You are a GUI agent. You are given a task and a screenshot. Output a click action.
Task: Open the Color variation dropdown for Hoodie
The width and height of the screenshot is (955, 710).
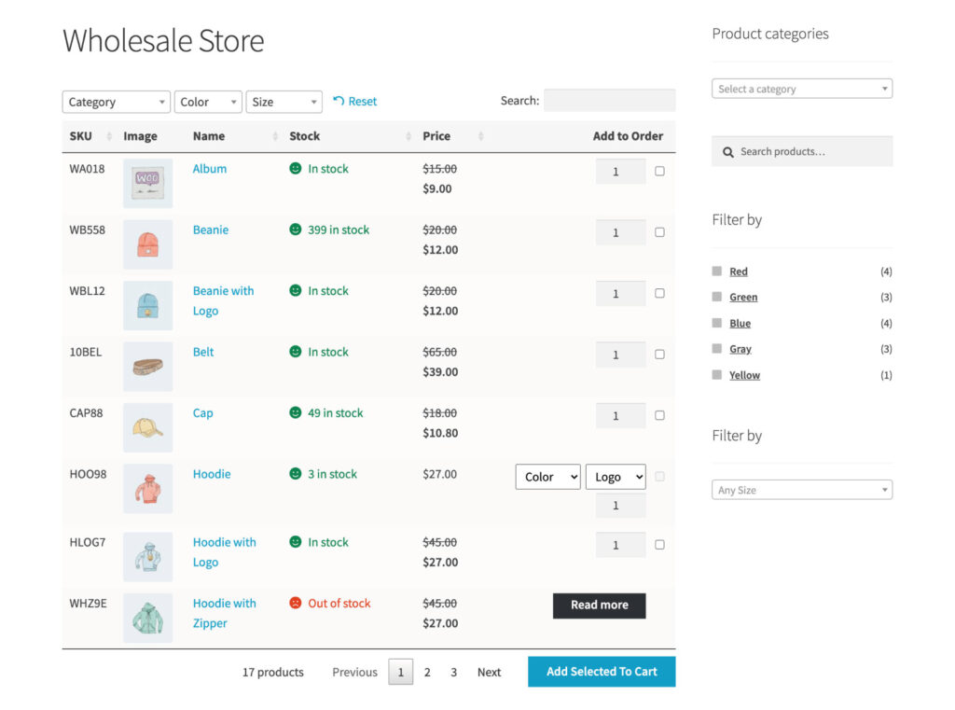547,477
